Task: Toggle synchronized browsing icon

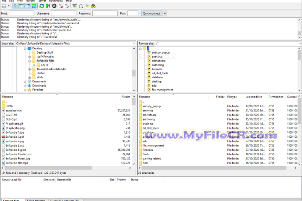Action: point(87,6)
